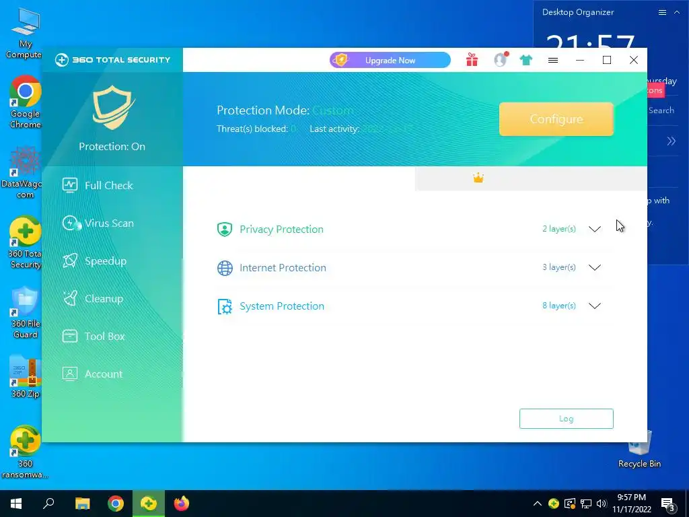Select My Computer desktop icon
Viewport: 689px width, 517px height.
(24, 34)
